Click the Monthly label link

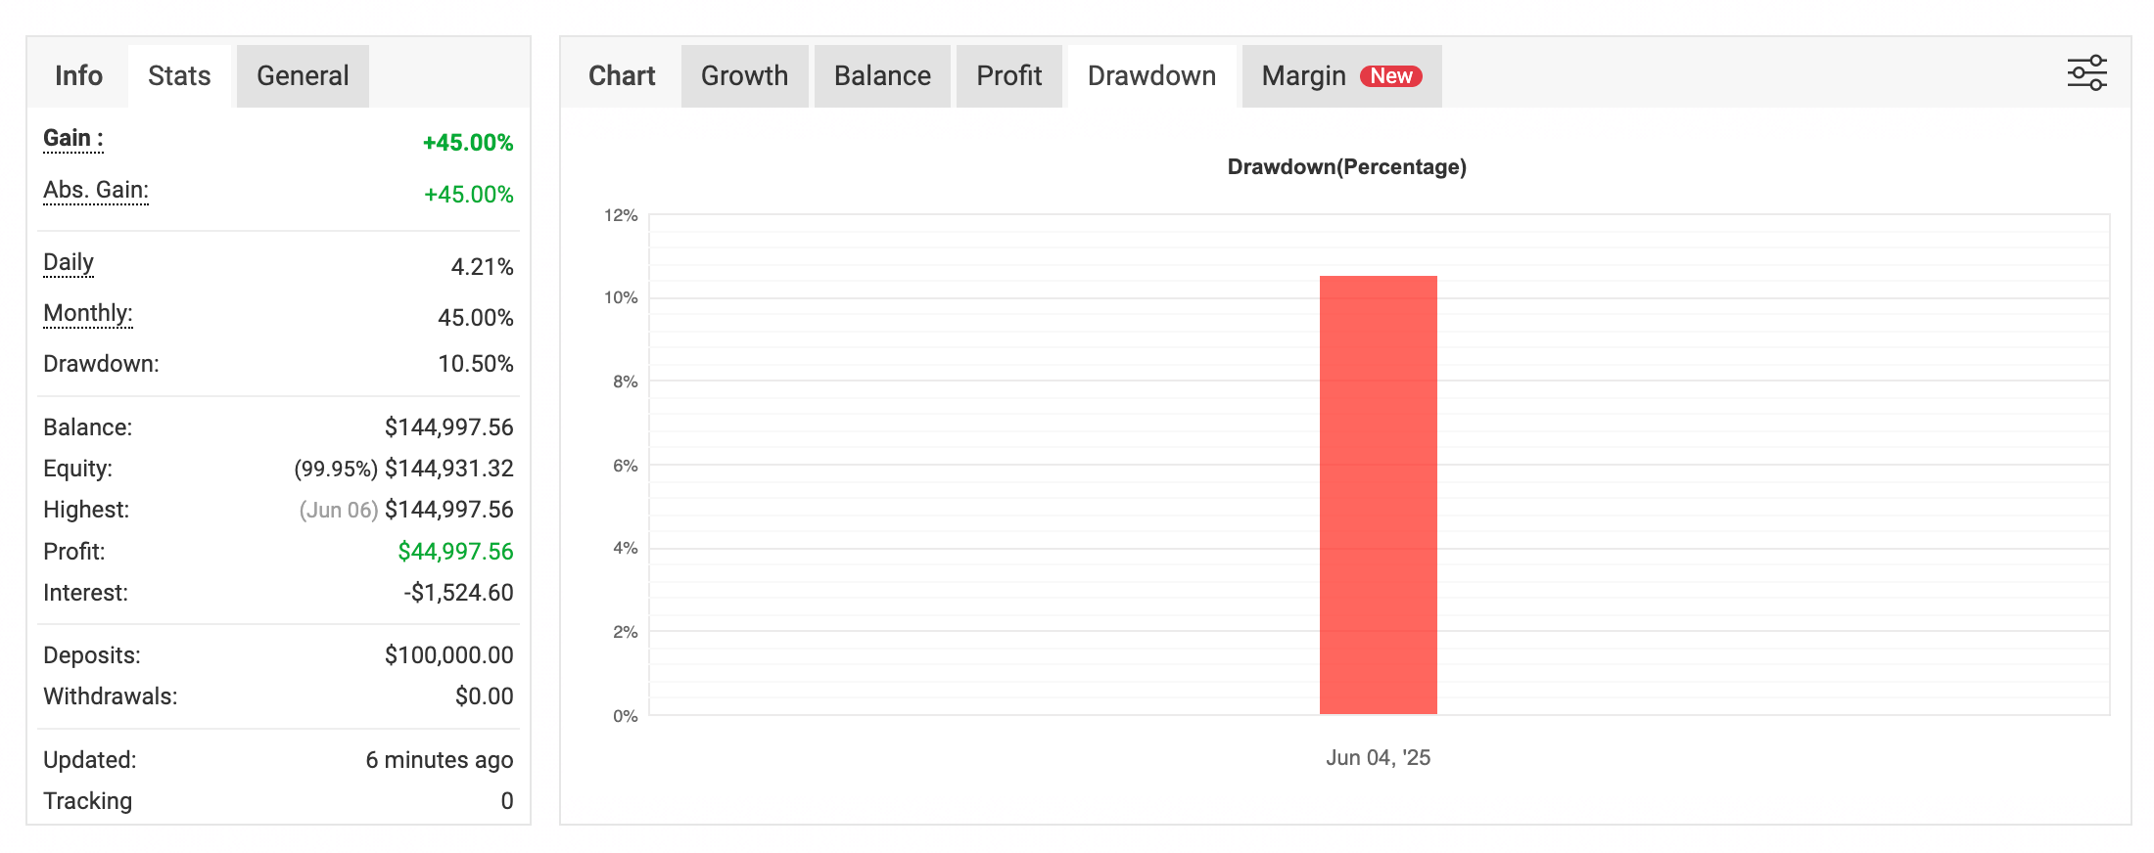[x=88, y=313]
